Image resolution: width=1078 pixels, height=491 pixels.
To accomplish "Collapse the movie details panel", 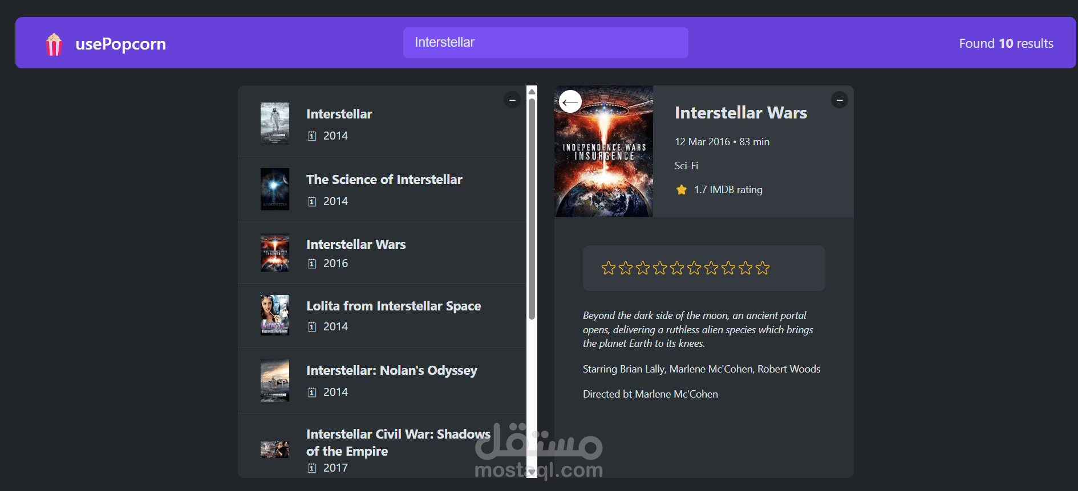I will pos(839,100).
